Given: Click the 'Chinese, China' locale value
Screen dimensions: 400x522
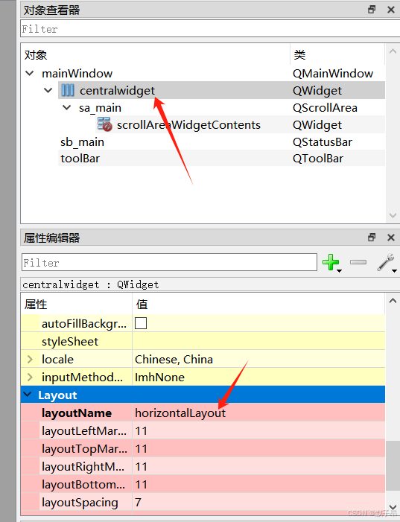Looking at the screenshot, I should pyautogui.click(x=174, y=359).
